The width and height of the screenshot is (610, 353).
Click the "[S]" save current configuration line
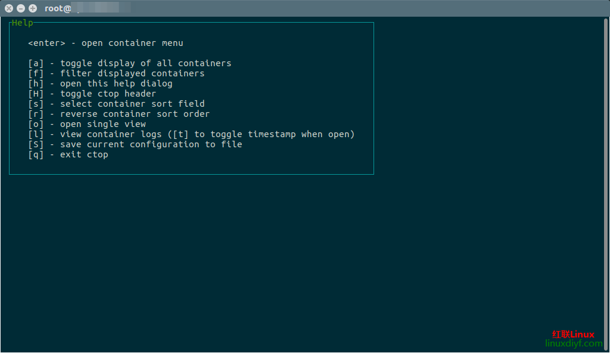pyautogui.click(x=135, y=144)
